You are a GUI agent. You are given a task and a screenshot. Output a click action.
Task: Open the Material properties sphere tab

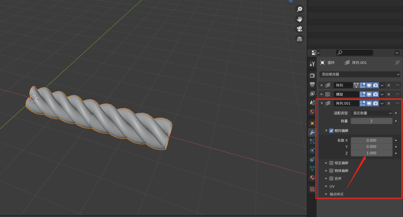pyautogui.click(x=312, y=178)
